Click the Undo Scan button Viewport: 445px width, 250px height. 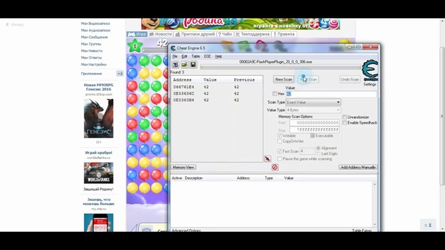[350, 79]
